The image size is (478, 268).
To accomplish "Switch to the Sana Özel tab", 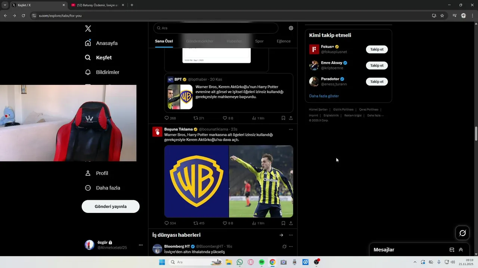I will coord(164,41).
